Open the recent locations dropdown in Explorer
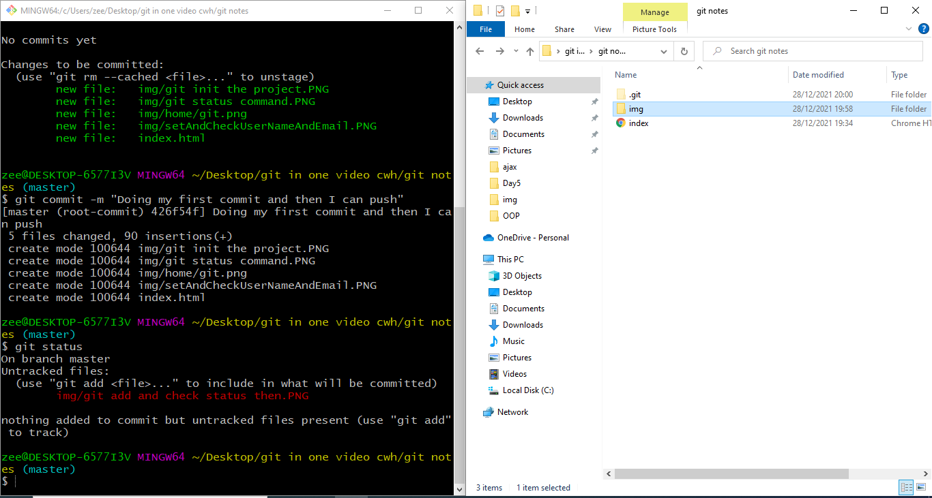The image size is (932, 498). tap(515, 52)
